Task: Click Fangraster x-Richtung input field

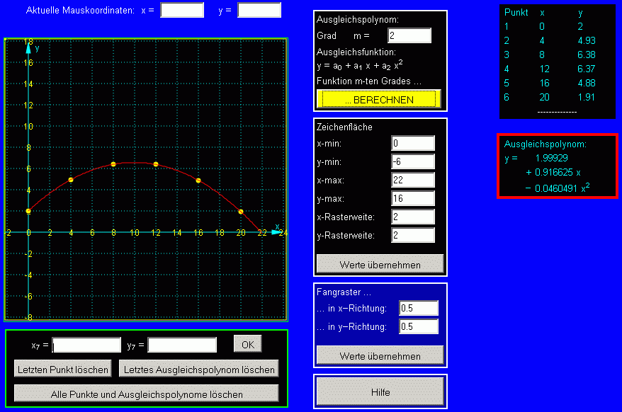Action: [x=418, y=308]
